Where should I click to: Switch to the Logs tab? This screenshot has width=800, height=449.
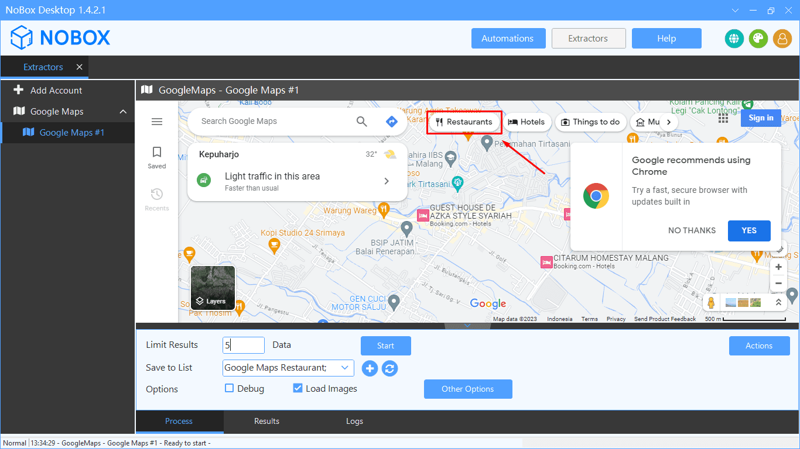point(354,421)
